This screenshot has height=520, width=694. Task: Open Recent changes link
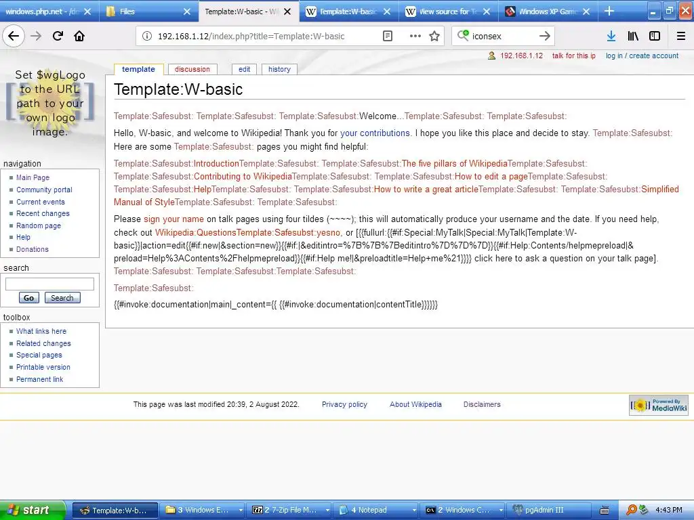pyautogui.click(x=43, y=213)
